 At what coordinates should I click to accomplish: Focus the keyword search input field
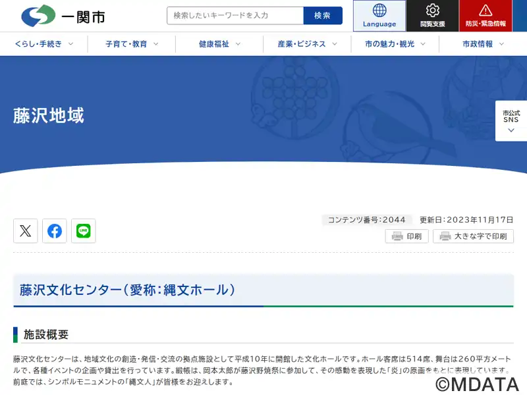point(235,15)
